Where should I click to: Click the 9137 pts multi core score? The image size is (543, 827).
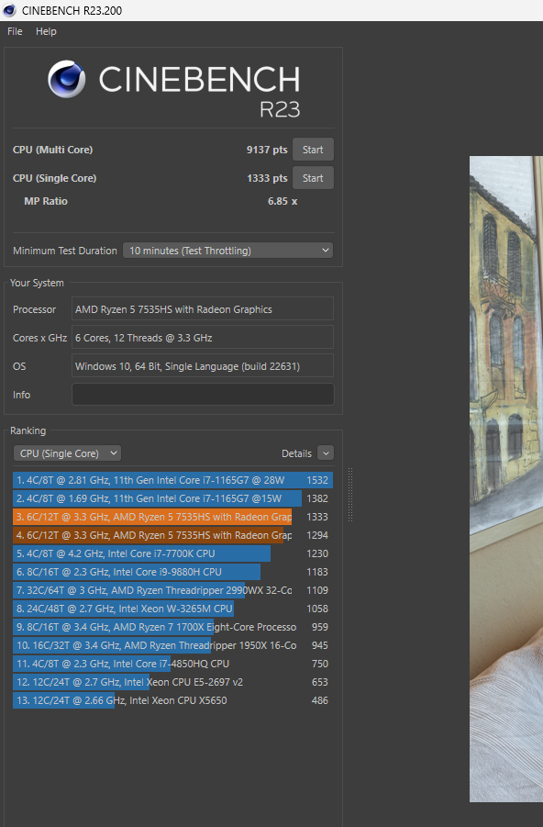click(x=267, y=150)
